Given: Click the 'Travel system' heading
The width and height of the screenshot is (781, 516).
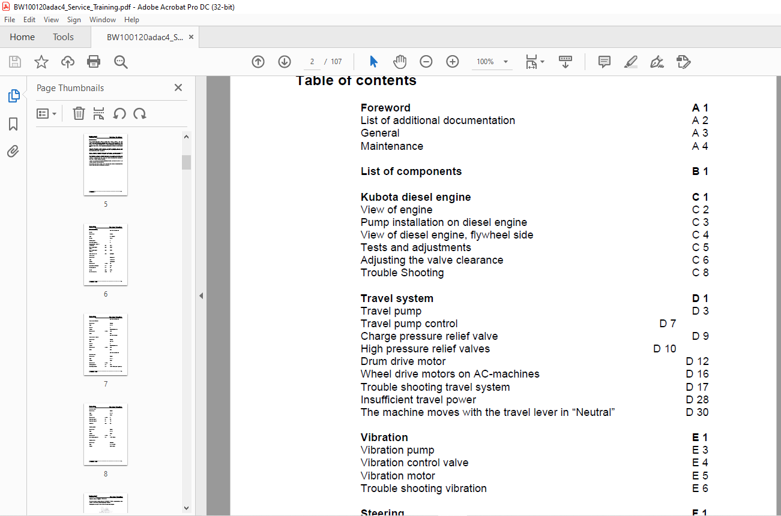Looking at the screenshot, I should click(397, 298).
